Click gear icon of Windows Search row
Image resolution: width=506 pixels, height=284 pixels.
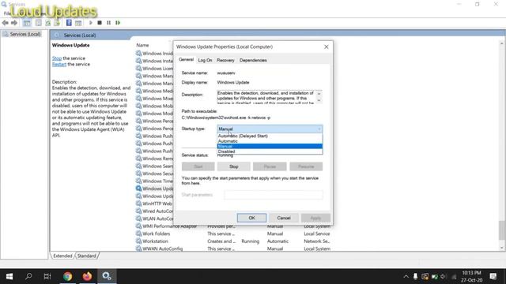[139, 166]
